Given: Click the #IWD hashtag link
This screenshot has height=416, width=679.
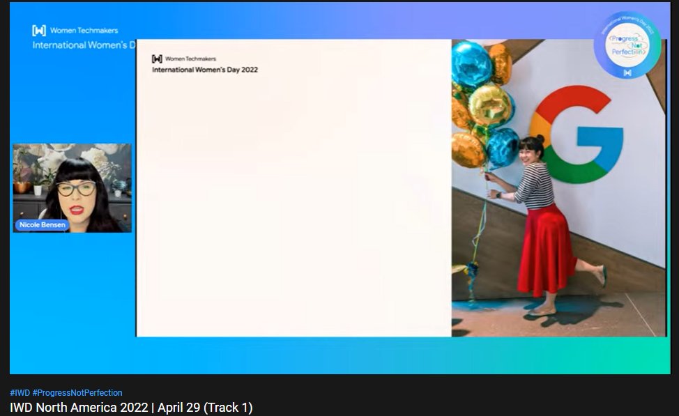Looking at the screenshot, I should point(20,392).
